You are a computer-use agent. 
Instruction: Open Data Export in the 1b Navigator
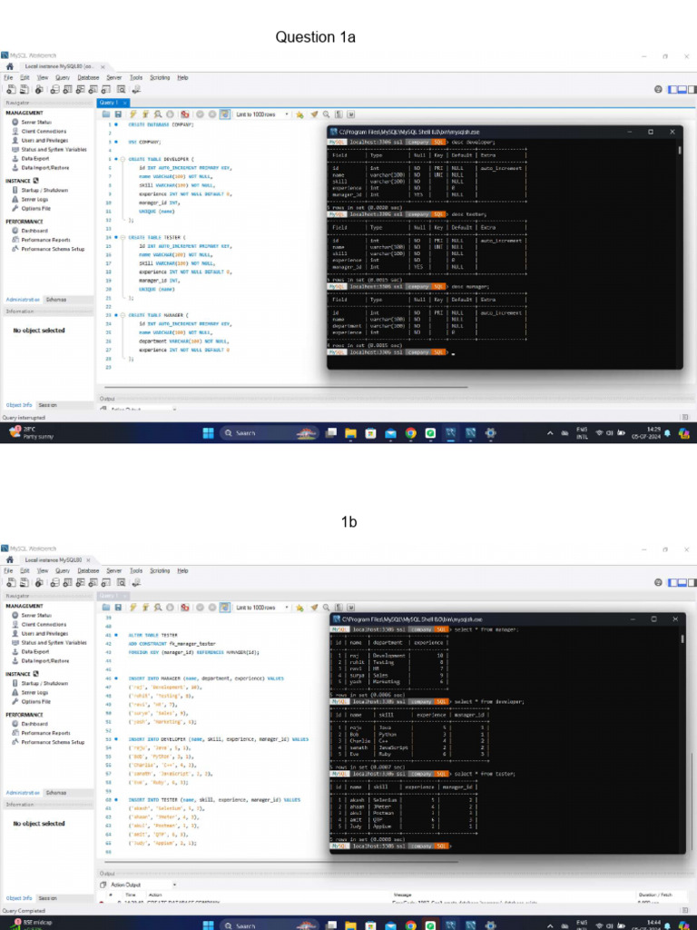[x=35, y=651]
